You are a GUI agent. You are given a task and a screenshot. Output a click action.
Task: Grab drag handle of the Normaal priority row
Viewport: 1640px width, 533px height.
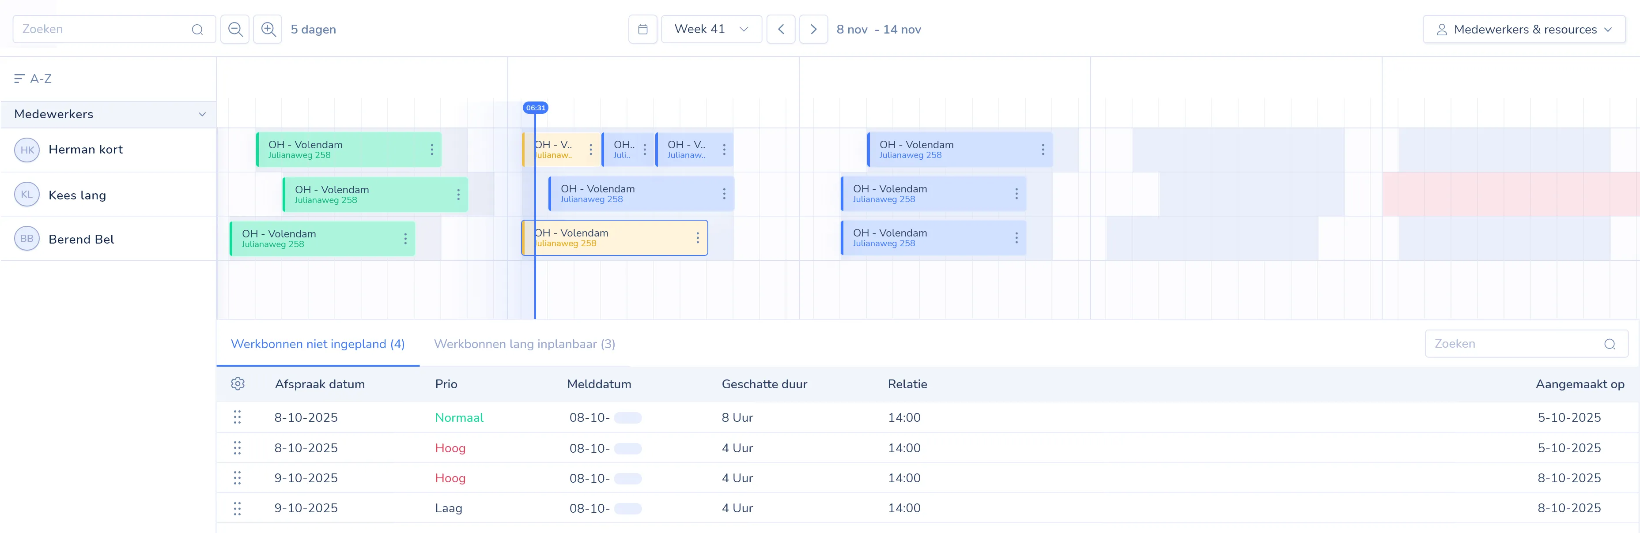[237, 417]
